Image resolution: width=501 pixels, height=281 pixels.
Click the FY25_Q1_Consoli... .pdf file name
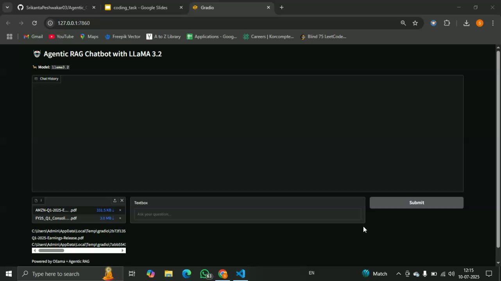(56, 219)
